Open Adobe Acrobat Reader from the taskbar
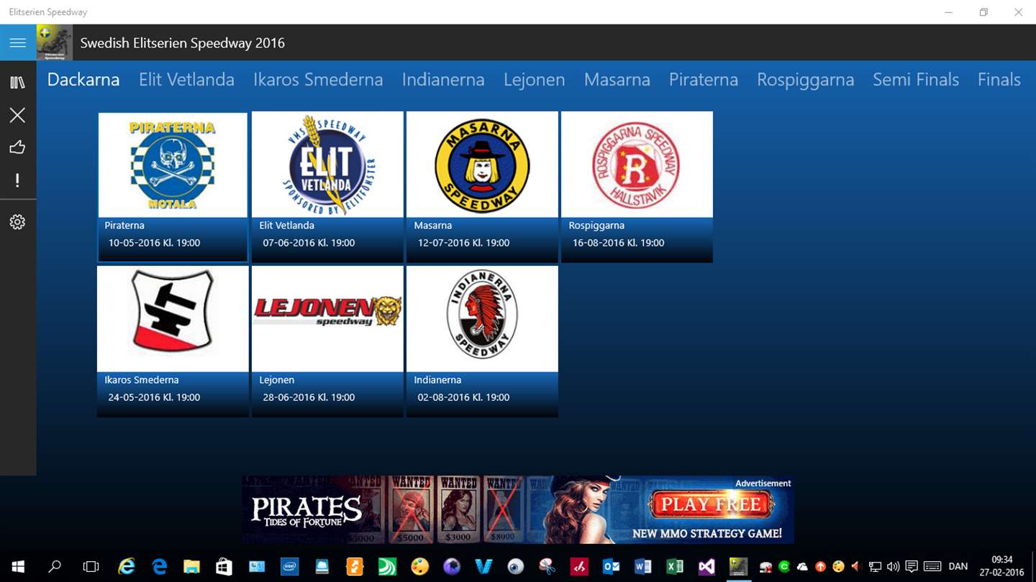Image resolution: width=1036 pixels, height=582 pixels. 579,567
